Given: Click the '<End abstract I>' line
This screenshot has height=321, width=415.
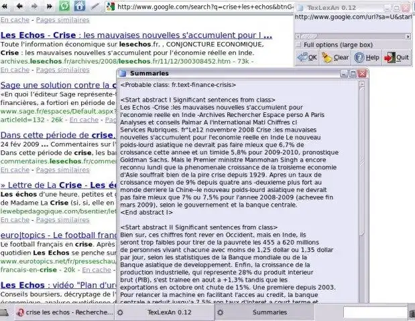Looking at the screenshot, I should point(146,212).
